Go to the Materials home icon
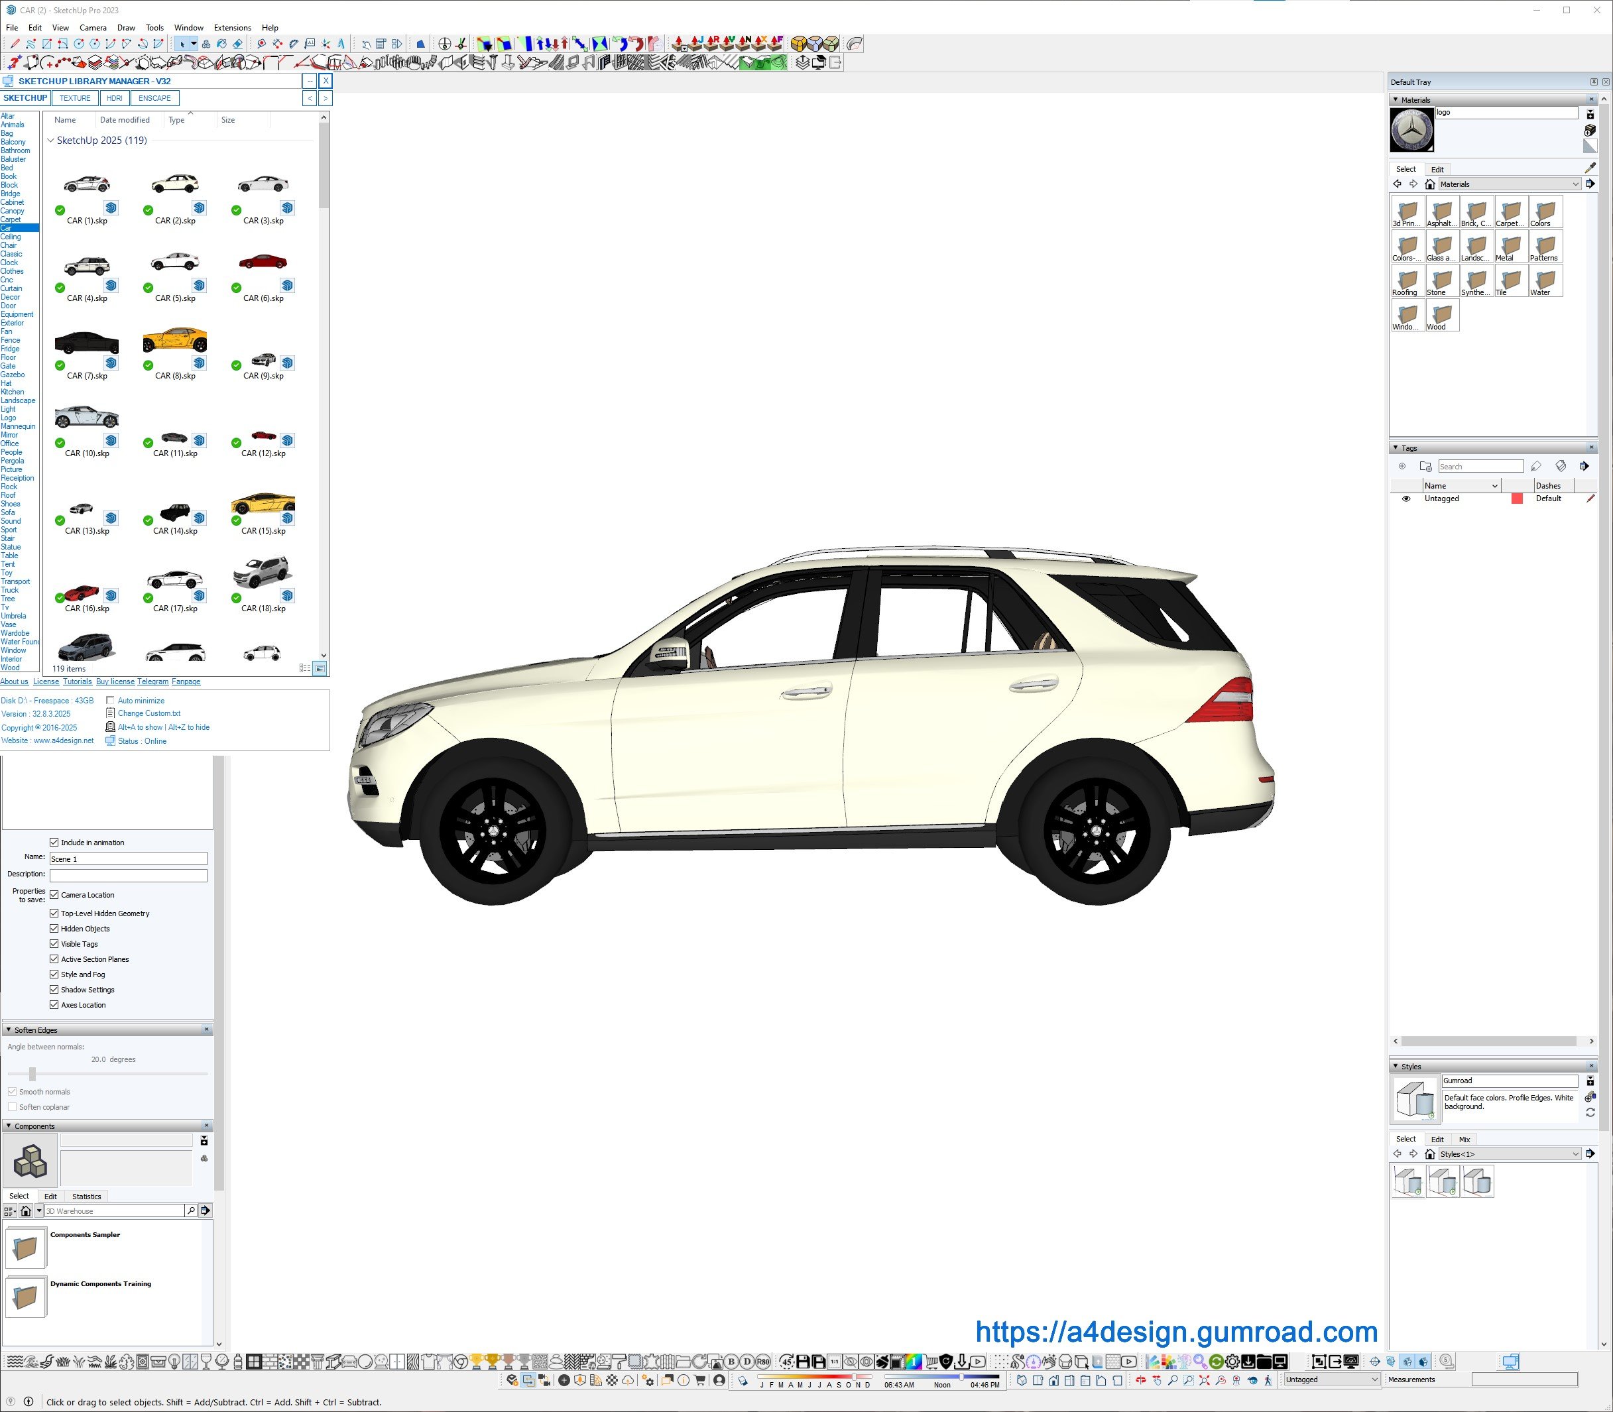This screenshot has height=1412, width=1613. click(1429, 184)
